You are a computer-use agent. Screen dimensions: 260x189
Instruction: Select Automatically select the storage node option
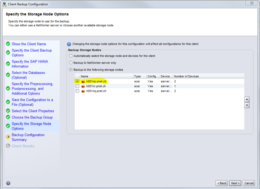[71, 56]
